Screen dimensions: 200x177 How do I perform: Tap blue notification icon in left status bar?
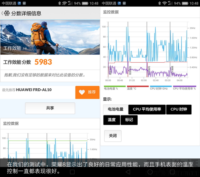(19, 3)
